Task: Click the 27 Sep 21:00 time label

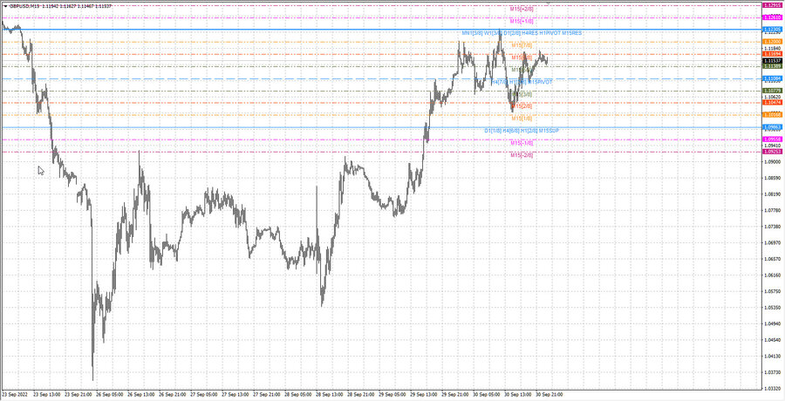Action: point(267,395)
